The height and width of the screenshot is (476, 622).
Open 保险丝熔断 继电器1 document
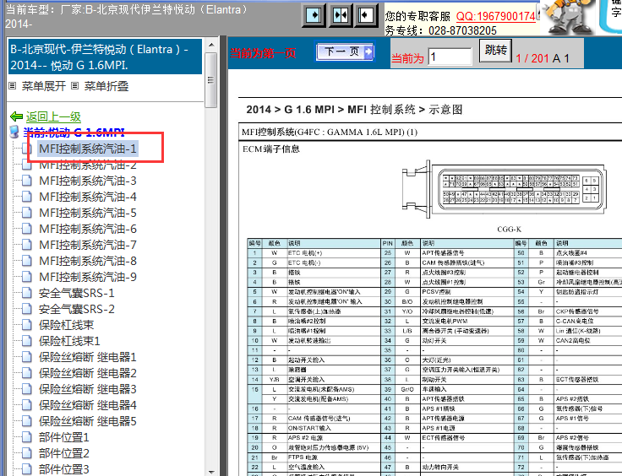tap(88, 357)
